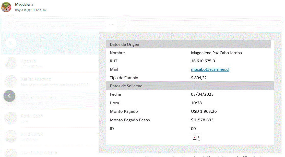285x157 pixels.
Task: Click Karina Vasquez's faded avatar
Action: [11, 81]
